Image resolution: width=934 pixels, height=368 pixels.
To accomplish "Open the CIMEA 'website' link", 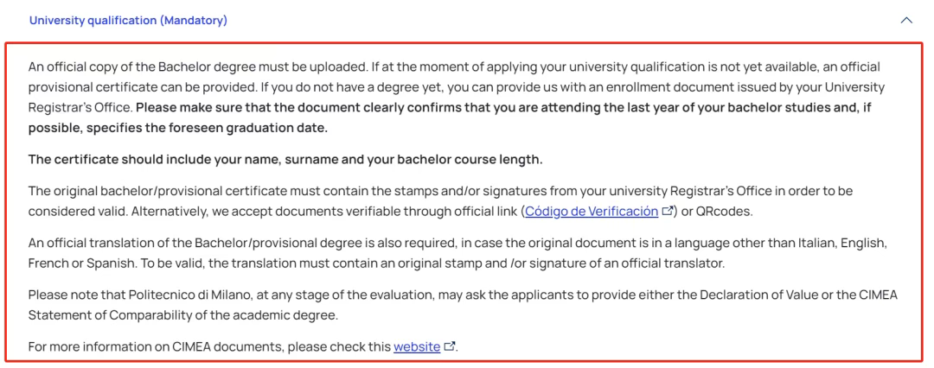I will click(417, 347).
